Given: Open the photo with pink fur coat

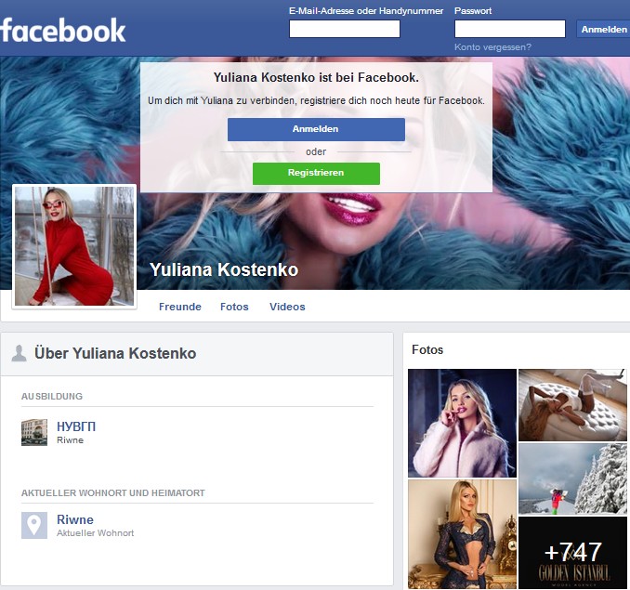Looking at the screenshot, I should [x=462, y=423].
